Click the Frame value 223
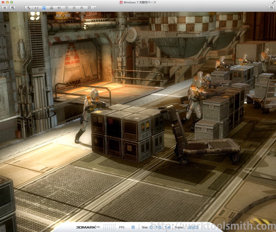Image resolution: width=276 pixels, height=232 pixels. (193, 227)
